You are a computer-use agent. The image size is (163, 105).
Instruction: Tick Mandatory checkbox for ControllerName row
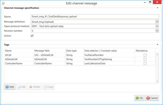point(145,64)
